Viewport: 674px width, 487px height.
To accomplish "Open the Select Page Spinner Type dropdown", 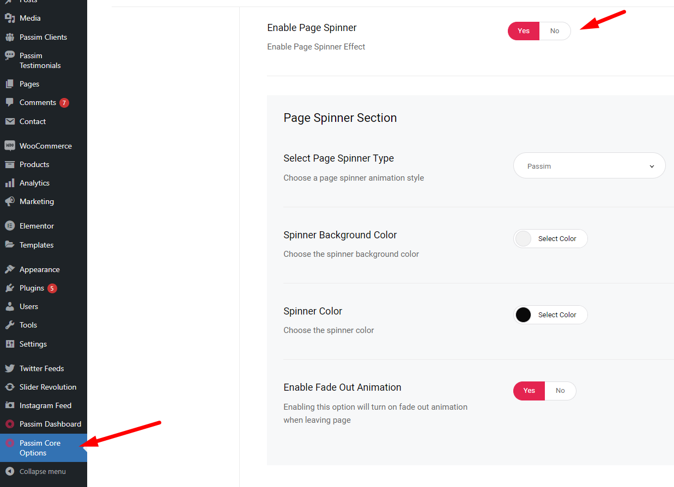I will pyautogui.click(x=590, y=166).
